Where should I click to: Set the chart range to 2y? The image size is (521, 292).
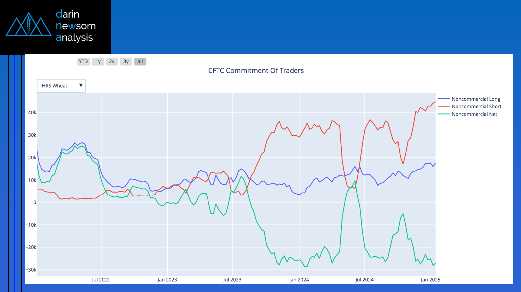pos(112,62)
